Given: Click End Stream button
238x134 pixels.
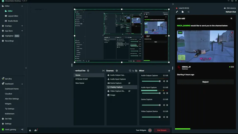Looking at the screenshot, I should point(162,130).
